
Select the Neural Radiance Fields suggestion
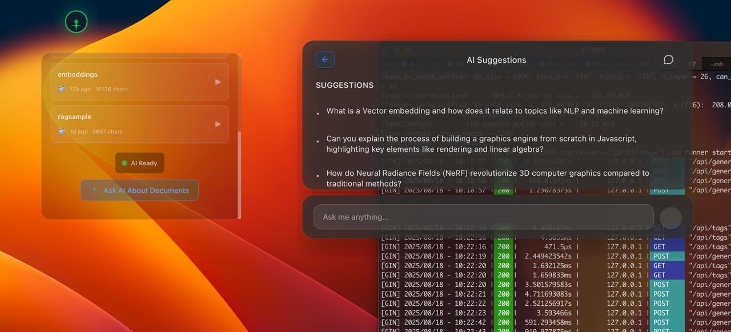(488, 178)
